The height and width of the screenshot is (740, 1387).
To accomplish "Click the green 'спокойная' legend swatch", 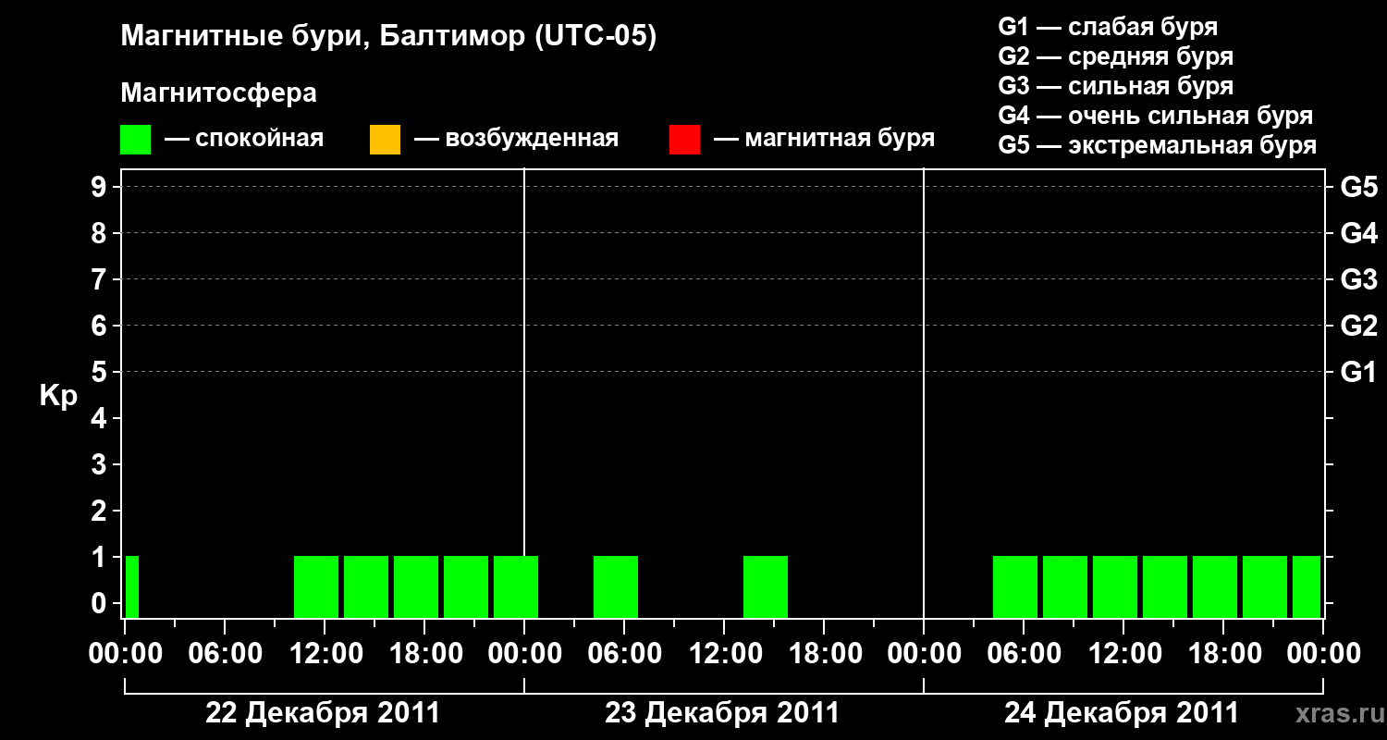I will point(136,140).
